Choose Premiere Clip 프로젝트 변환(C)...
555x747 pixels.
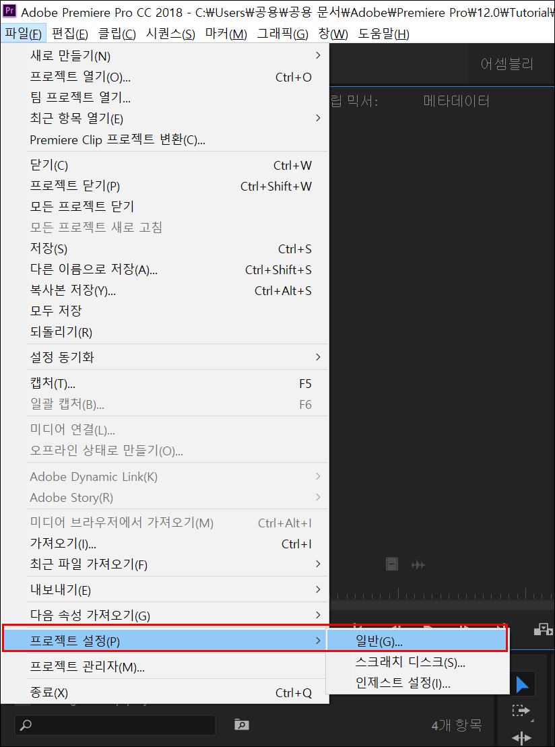point(165,139)
